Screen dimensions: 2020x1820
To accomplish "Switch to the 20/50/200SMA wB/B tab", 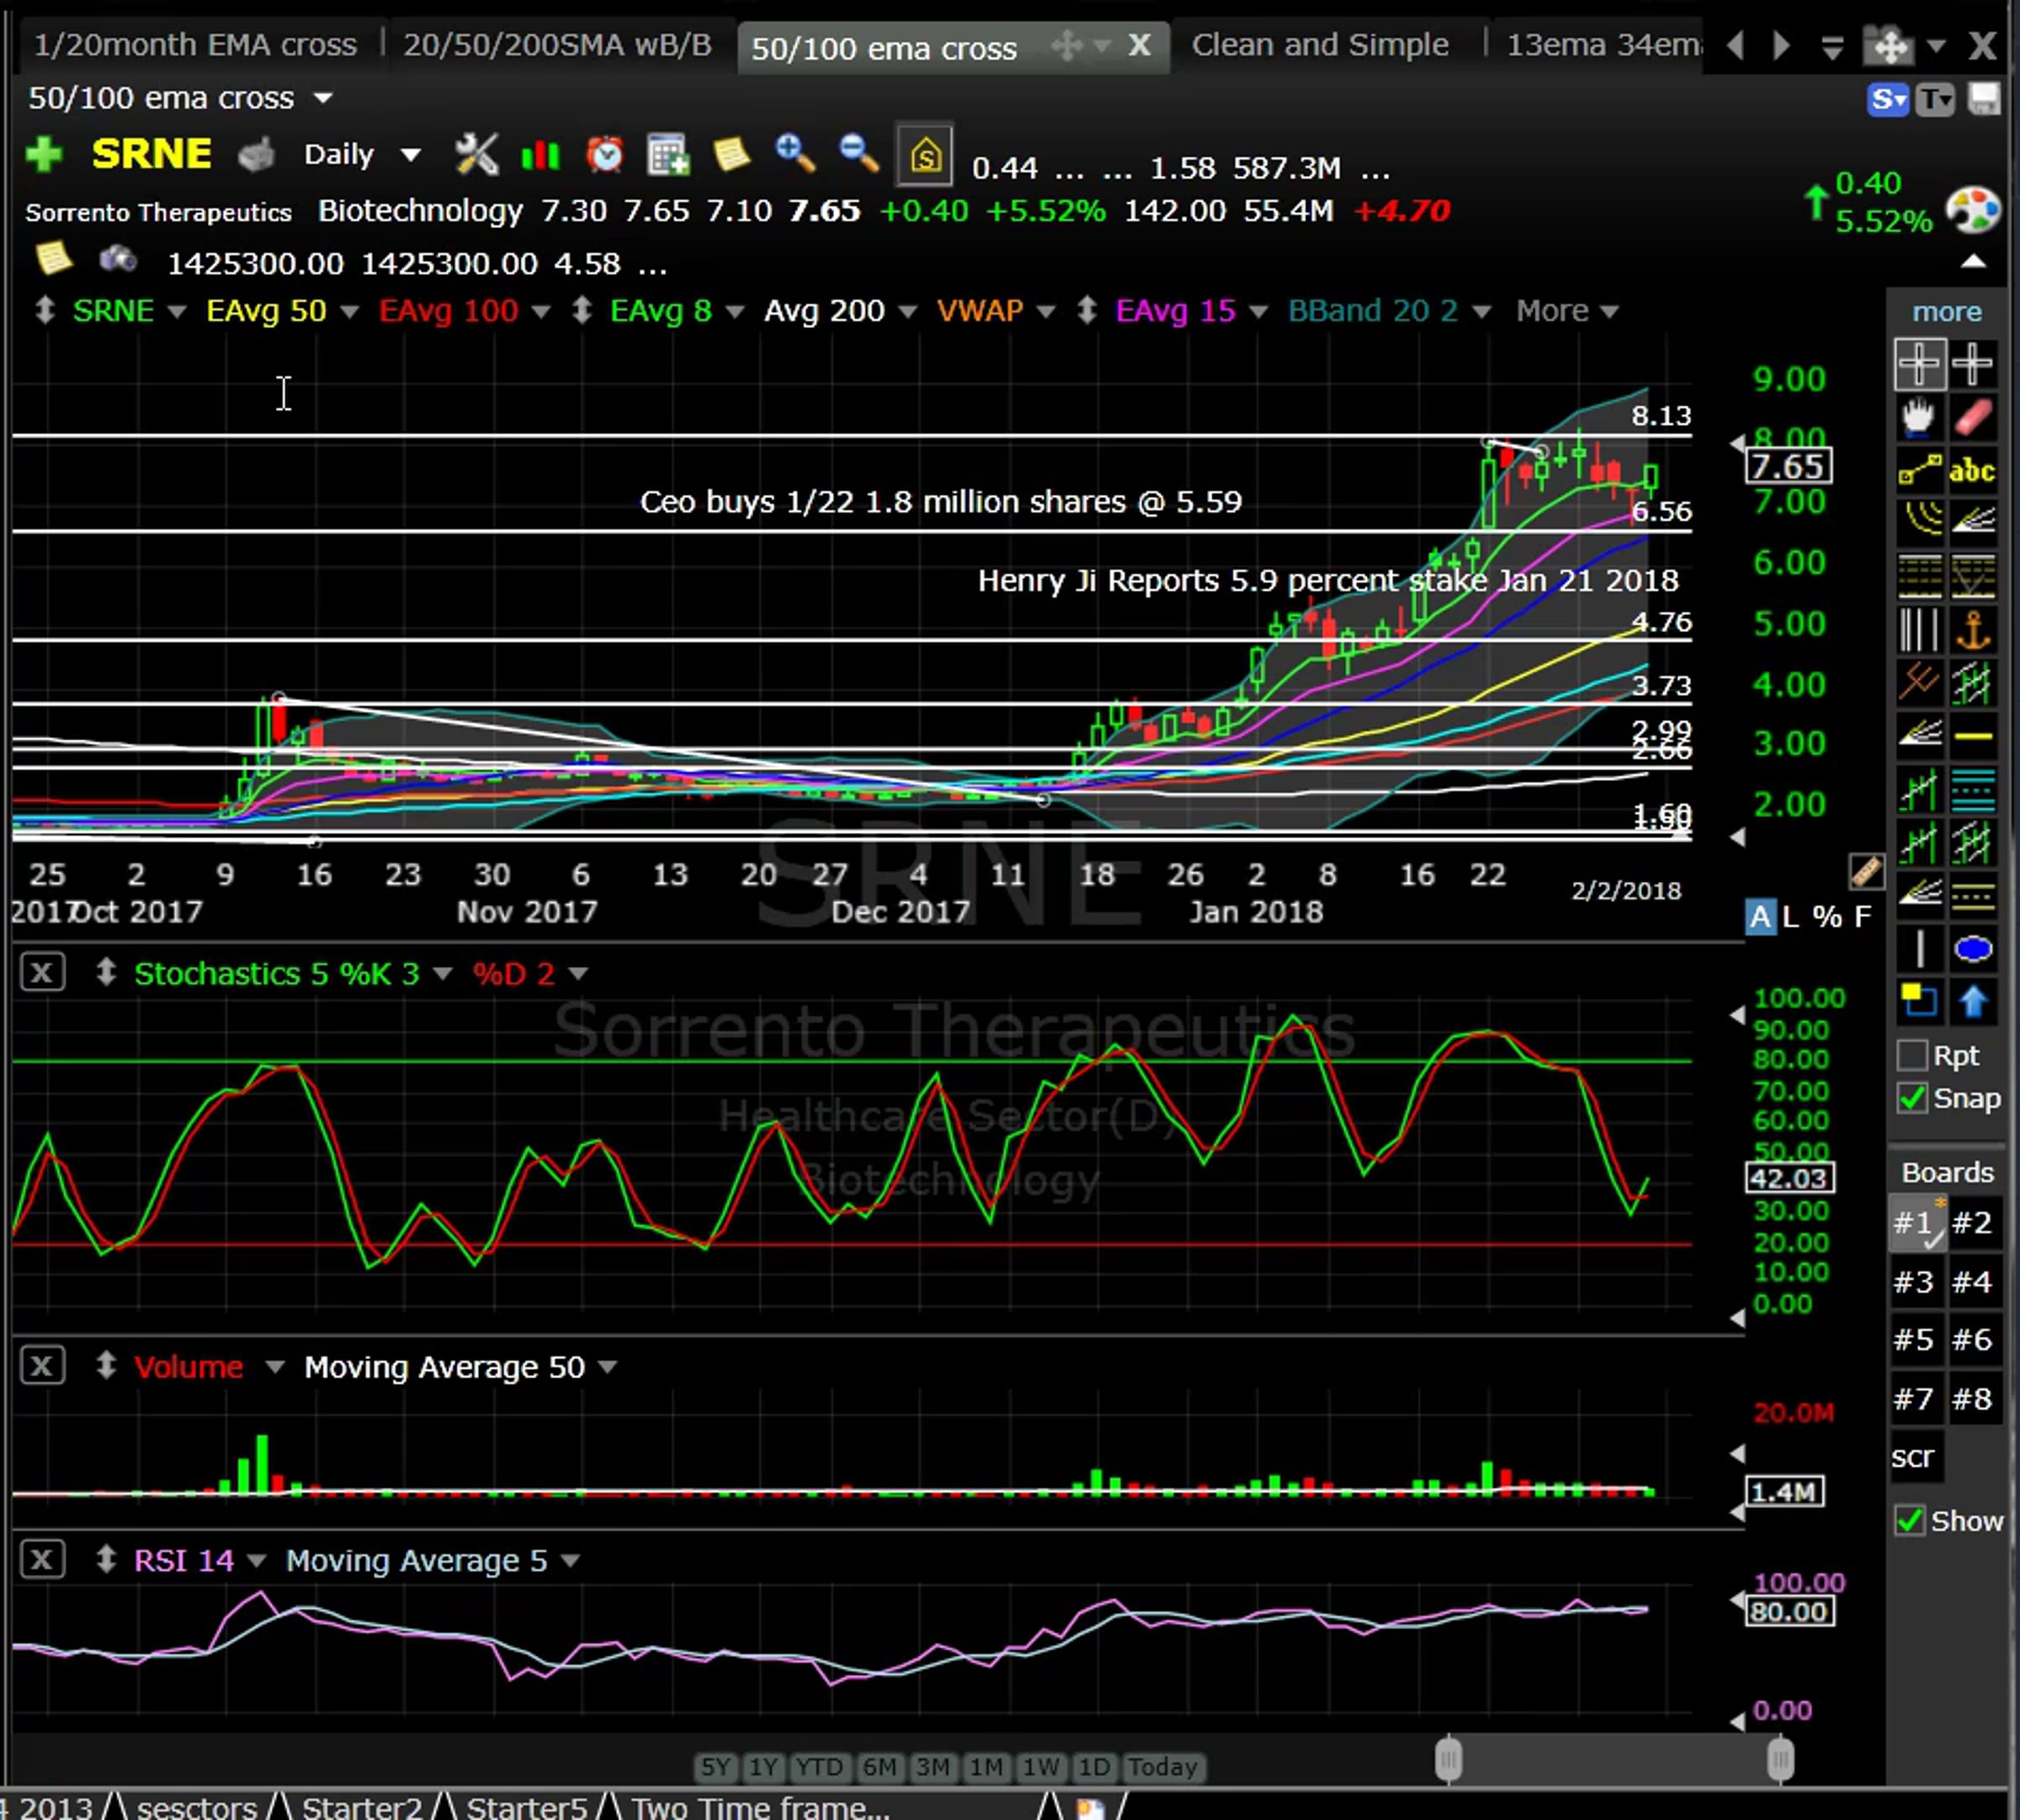I will pos(557,45).
